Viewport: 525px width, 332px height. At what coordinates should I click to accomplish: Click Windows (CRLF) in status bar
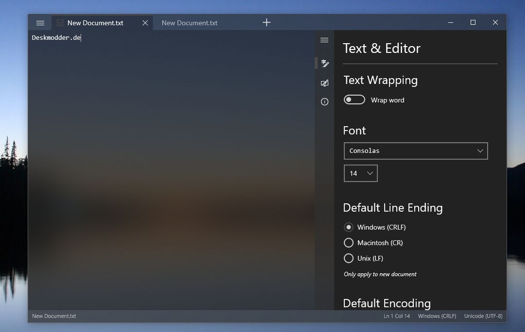(437, 316)
